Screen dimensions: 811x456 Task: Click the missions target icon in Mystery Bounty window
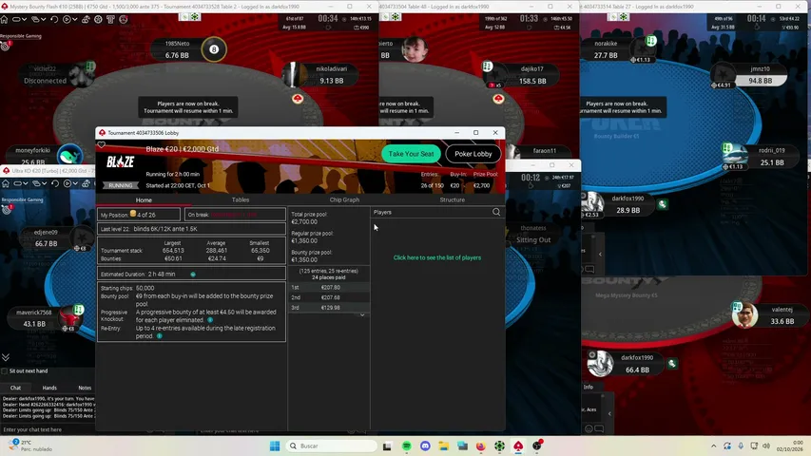coord(6,46)
